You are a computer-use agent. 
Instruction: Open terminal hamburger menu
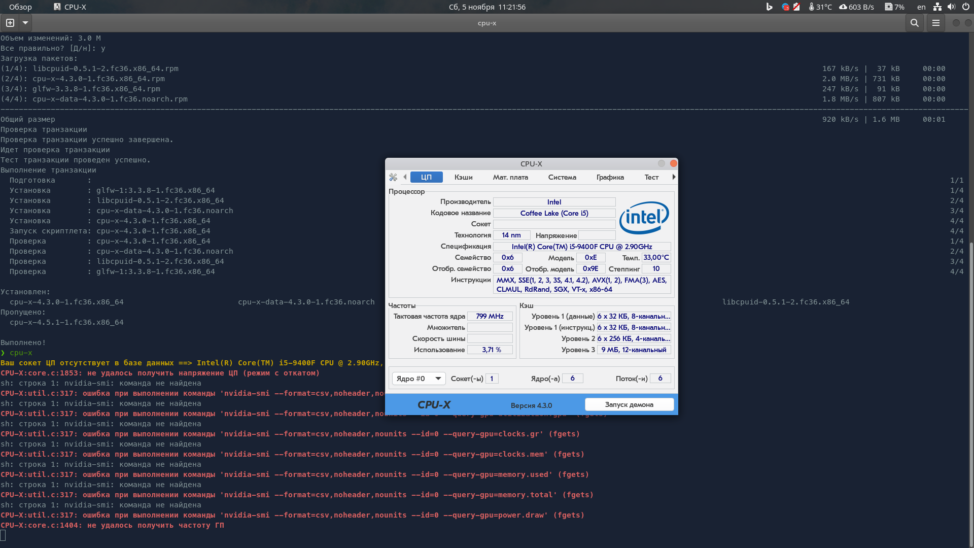936,23
